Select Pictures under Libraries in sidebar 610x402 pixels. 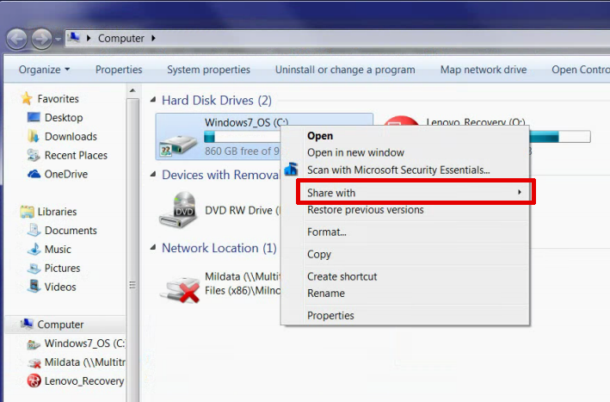[62, 268]
